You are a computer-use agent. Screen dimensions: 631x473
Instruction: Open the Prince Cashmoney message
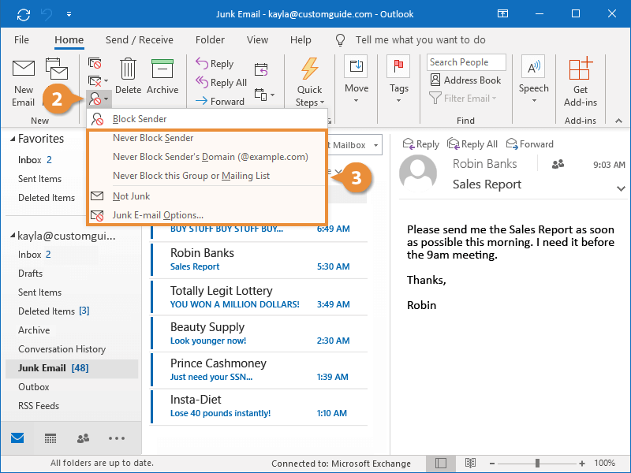[x=259, y=369]
